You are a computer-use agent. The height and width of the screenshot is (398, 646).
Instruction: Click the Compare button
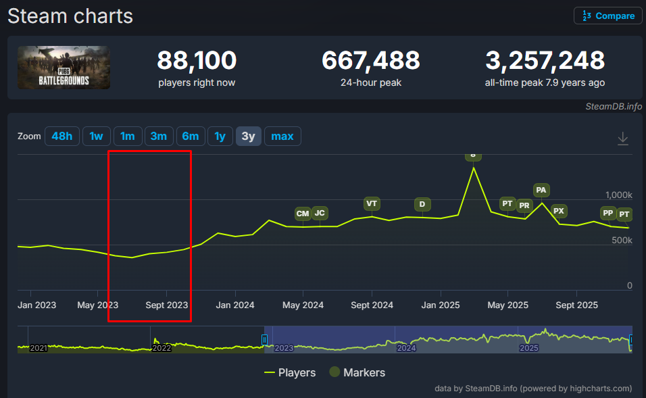tap(607, 16)
